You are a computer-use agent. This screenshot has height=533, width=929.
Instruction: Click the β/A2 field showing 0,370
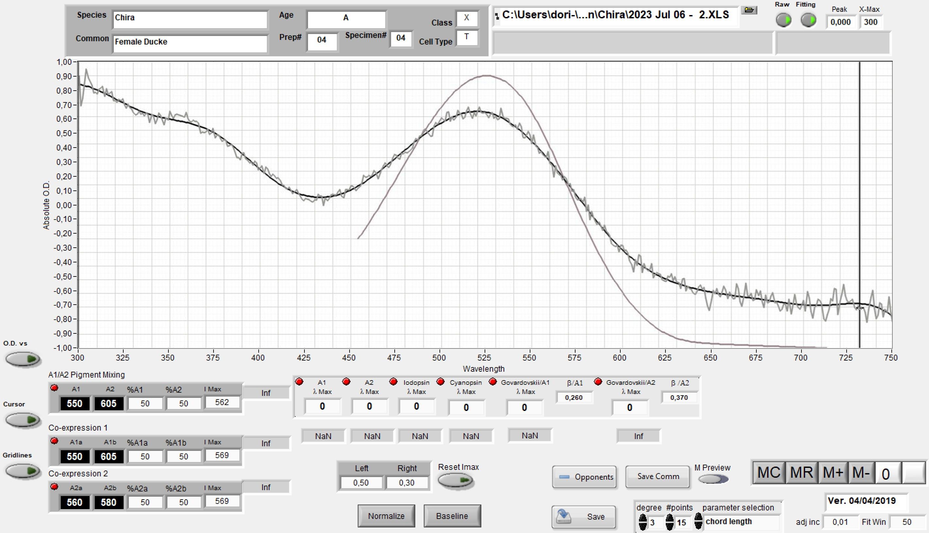click(679, 398)
